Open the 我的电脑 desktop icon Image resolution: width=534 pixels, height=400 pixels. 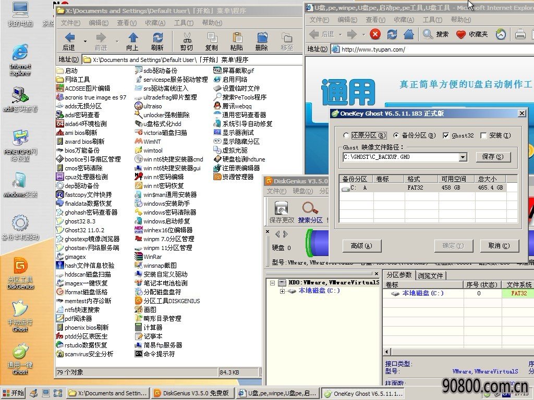point(20,14)
